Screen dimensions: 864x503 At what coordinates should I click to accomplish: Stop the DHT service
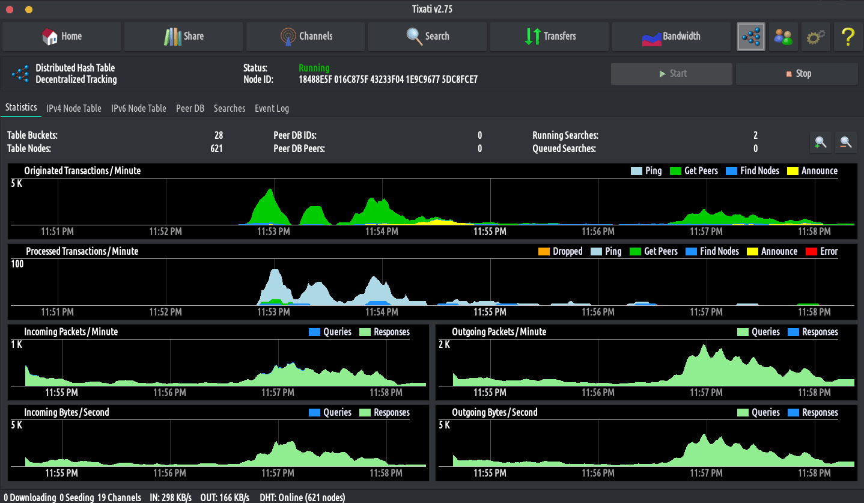pyautogui.click(x=797, y=73)
